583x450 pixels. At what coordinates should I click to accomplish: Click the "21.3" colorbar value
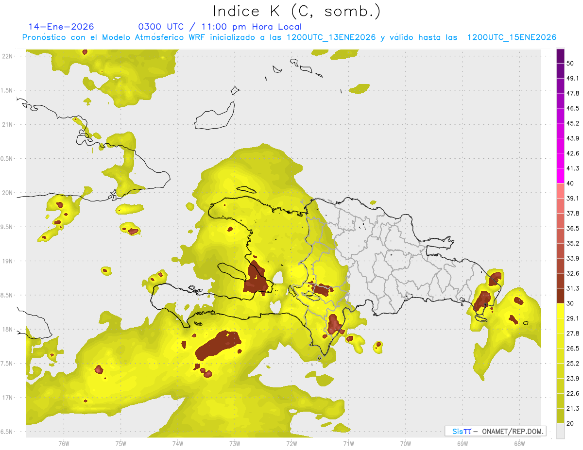tap(573, 408)
